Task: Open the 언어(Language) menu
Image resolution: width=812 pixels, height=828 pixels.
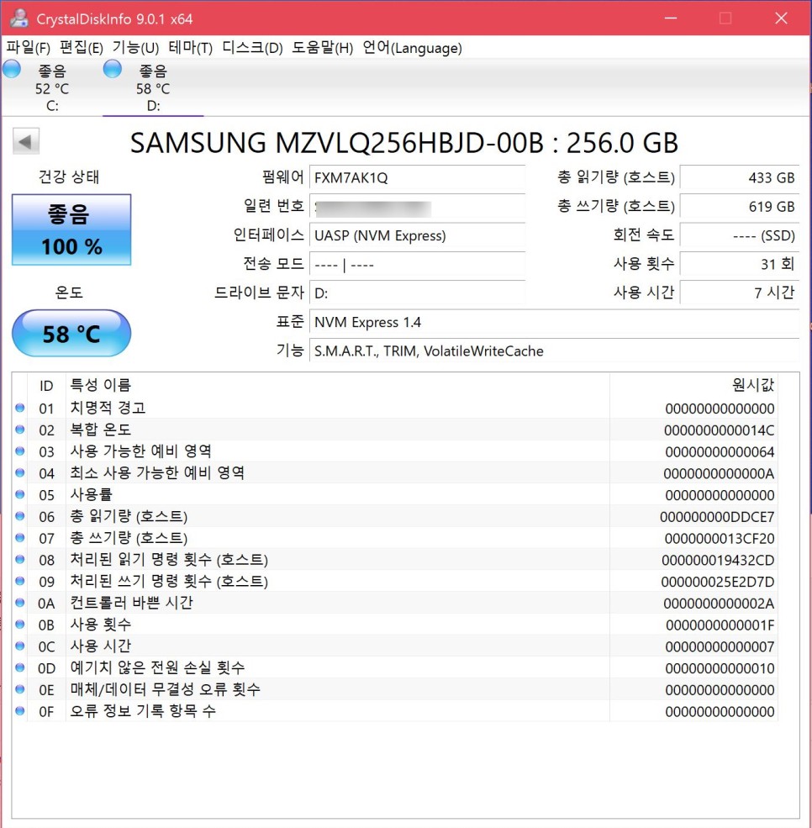Action: (x=413, y=48)
